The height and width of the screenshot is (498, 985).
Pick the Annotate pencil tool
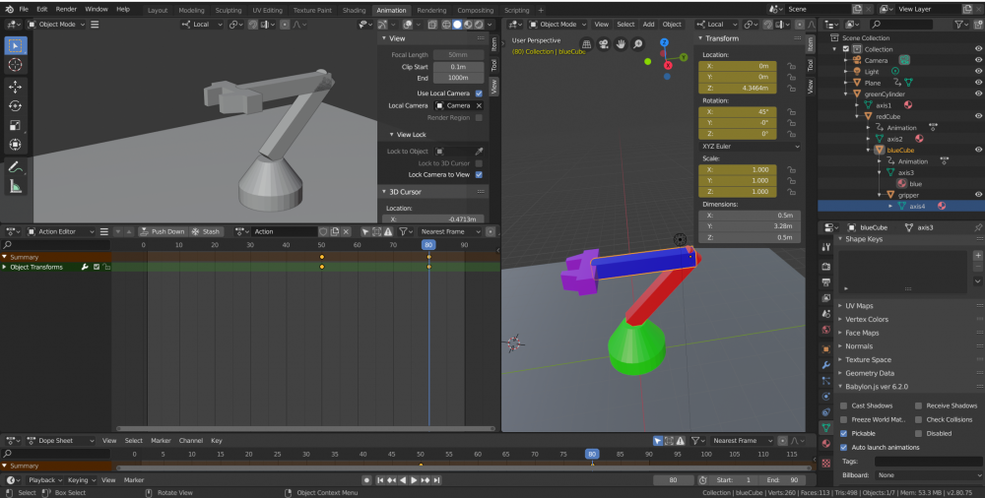tap(16, 167)
